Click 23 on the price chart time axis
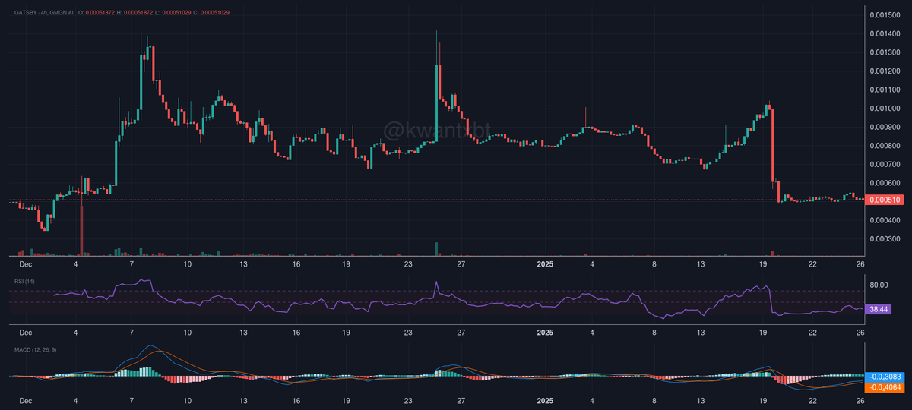Image resolution: width=912 pixels, height=410 pixels. point(408,263)
